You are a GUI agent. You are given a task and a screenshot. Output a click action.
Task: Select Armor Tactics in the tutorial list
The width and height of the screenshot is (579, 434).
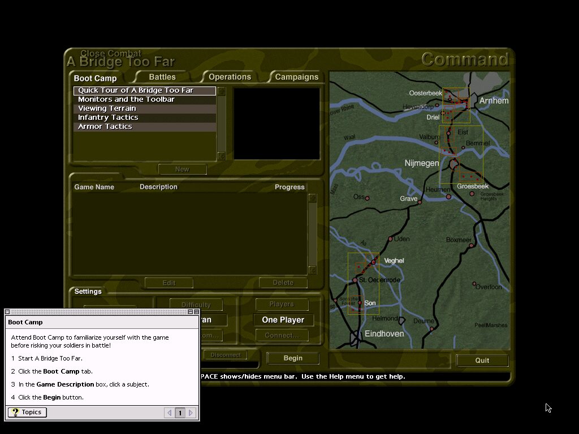105,126
